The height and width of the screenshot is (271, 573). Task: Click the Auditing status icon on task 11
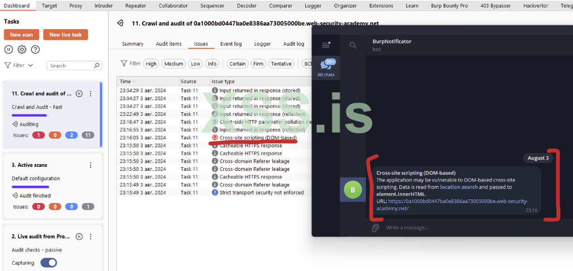click(15, 124)
